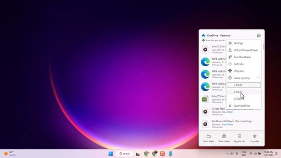Click the OneDrive cloud tray icon
Screen dimensions: 281x158
tap(232, 154)
